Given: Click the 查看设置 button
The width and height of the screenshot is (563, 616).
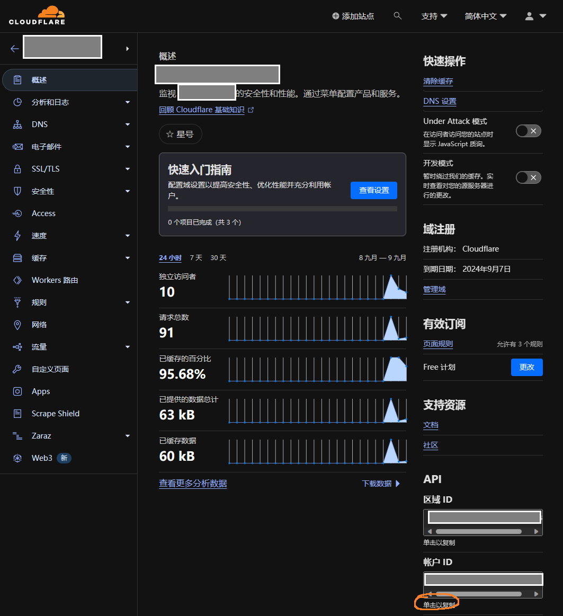Looking at the screenshot, I should coord(373,190).
